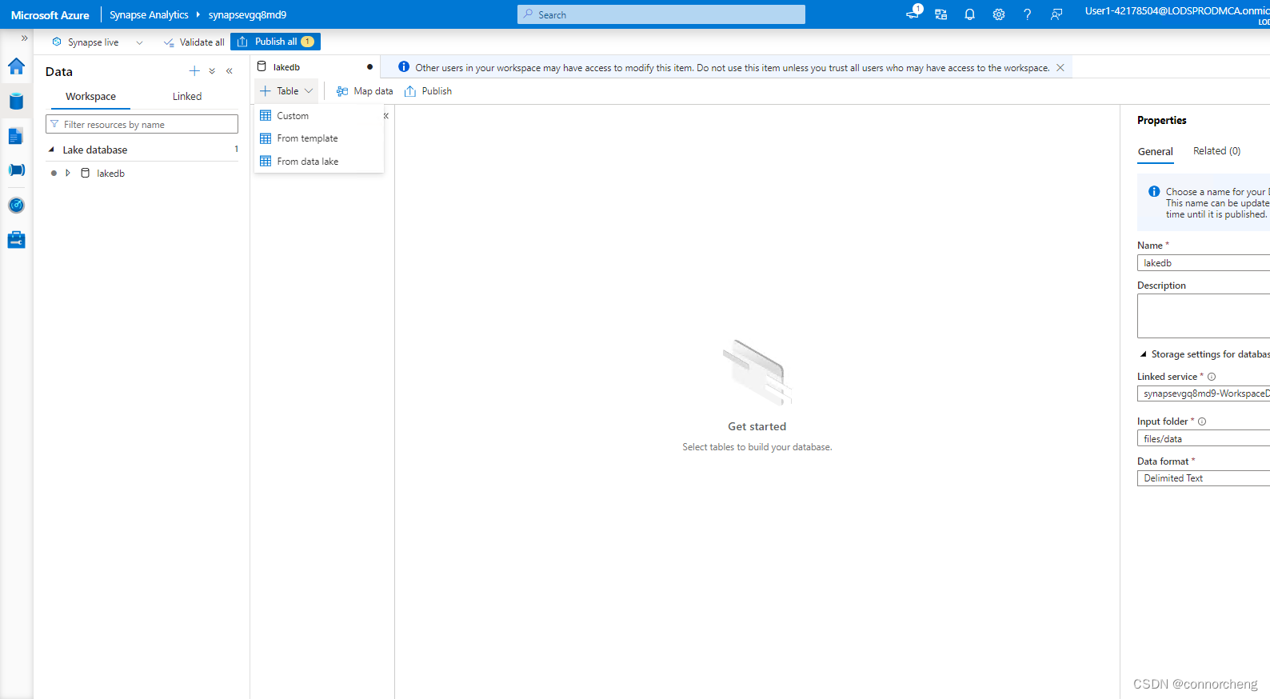Open the Table dropdown menu
1270x699 pixels.
(x=286, y=91)
